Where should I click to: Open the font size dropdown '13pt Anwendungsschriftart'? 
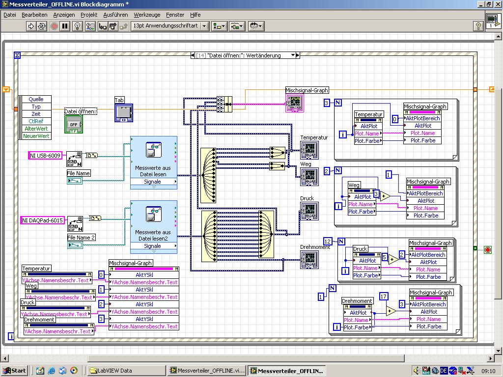point(170,27)
